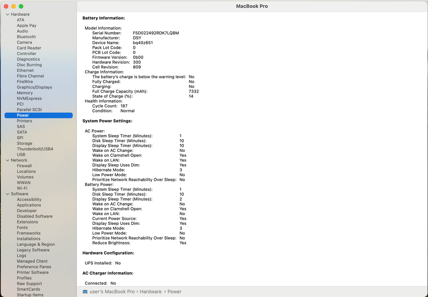Image resolution: width=428 pixels, height=297 pixels.
Task: Select Managed Client entry
Action: pyautogui.click(x=32, y=261)
